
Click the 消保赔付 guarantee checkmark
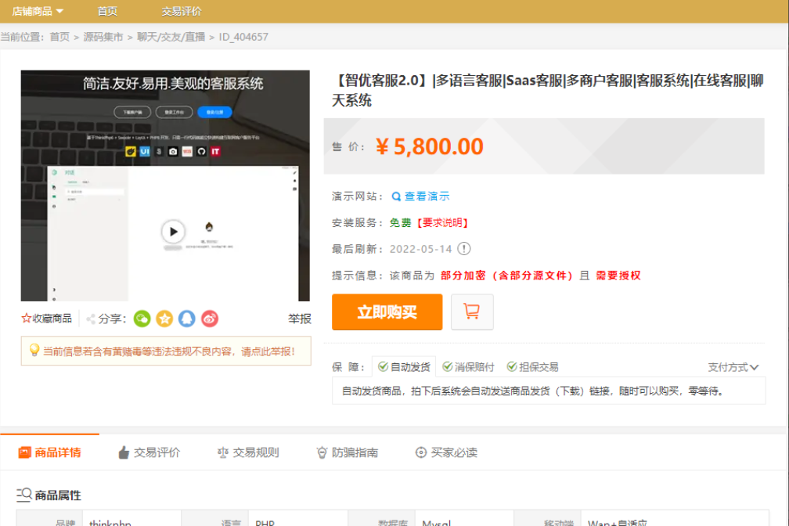point(447,366)
